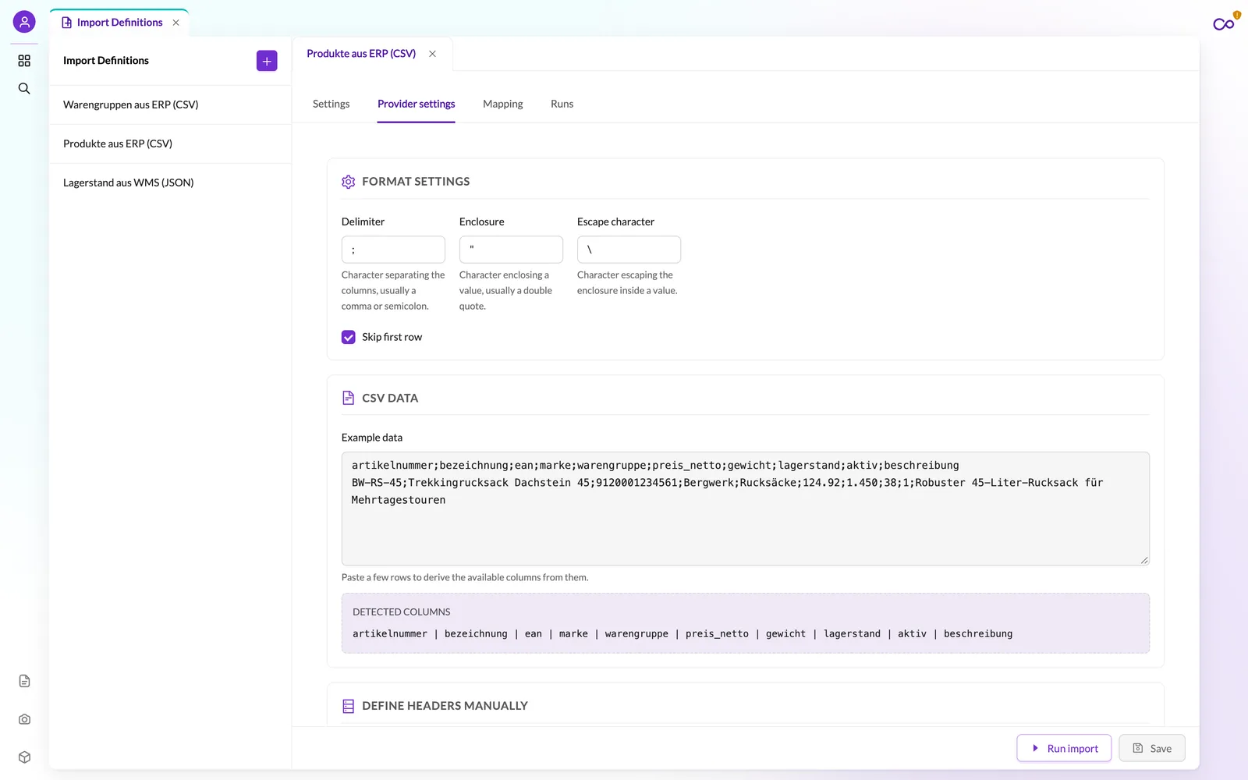The width and height of the screenshot is (1248, 780).
Task: Open the user profile avatar
Action: click(24, 22)
